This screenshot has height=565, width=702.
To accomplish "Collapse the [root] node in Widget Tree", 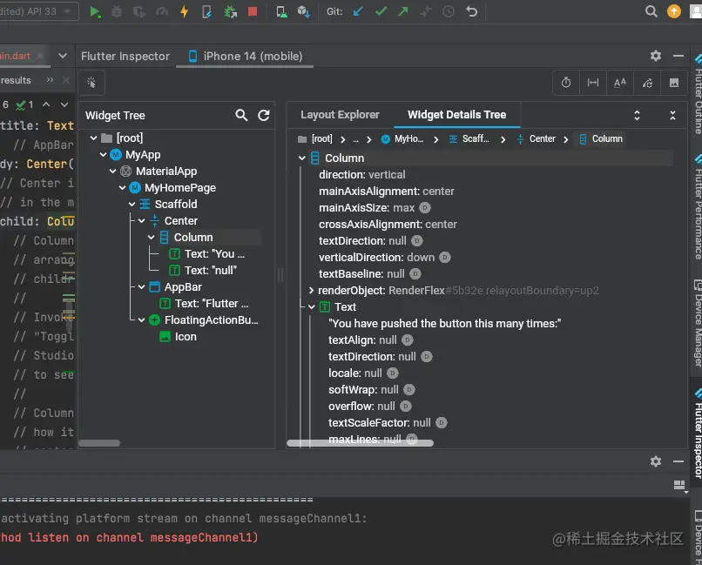I will coord(93,138).
